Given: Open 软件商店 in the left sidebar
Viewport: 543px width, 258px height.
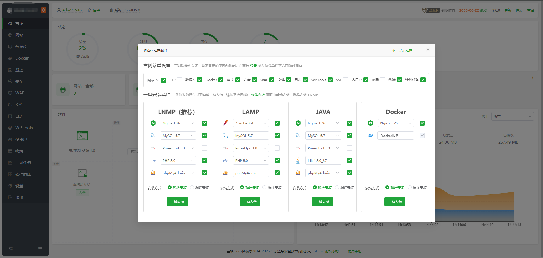Looking at the screenshot, I should pyautogui.click(x=23, y=174).
